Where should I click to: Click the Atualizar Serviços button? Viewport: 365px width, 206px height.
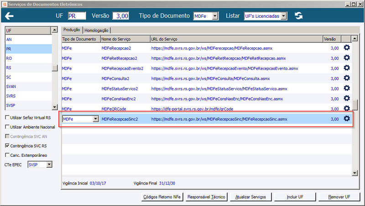[x=250, y=197]
